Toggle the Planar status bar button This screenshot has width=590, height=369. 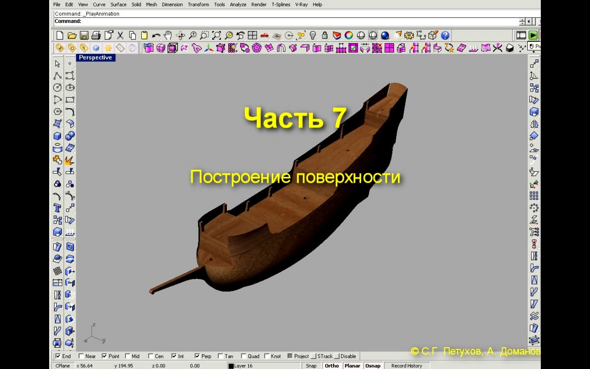click(x=352, y=366)
